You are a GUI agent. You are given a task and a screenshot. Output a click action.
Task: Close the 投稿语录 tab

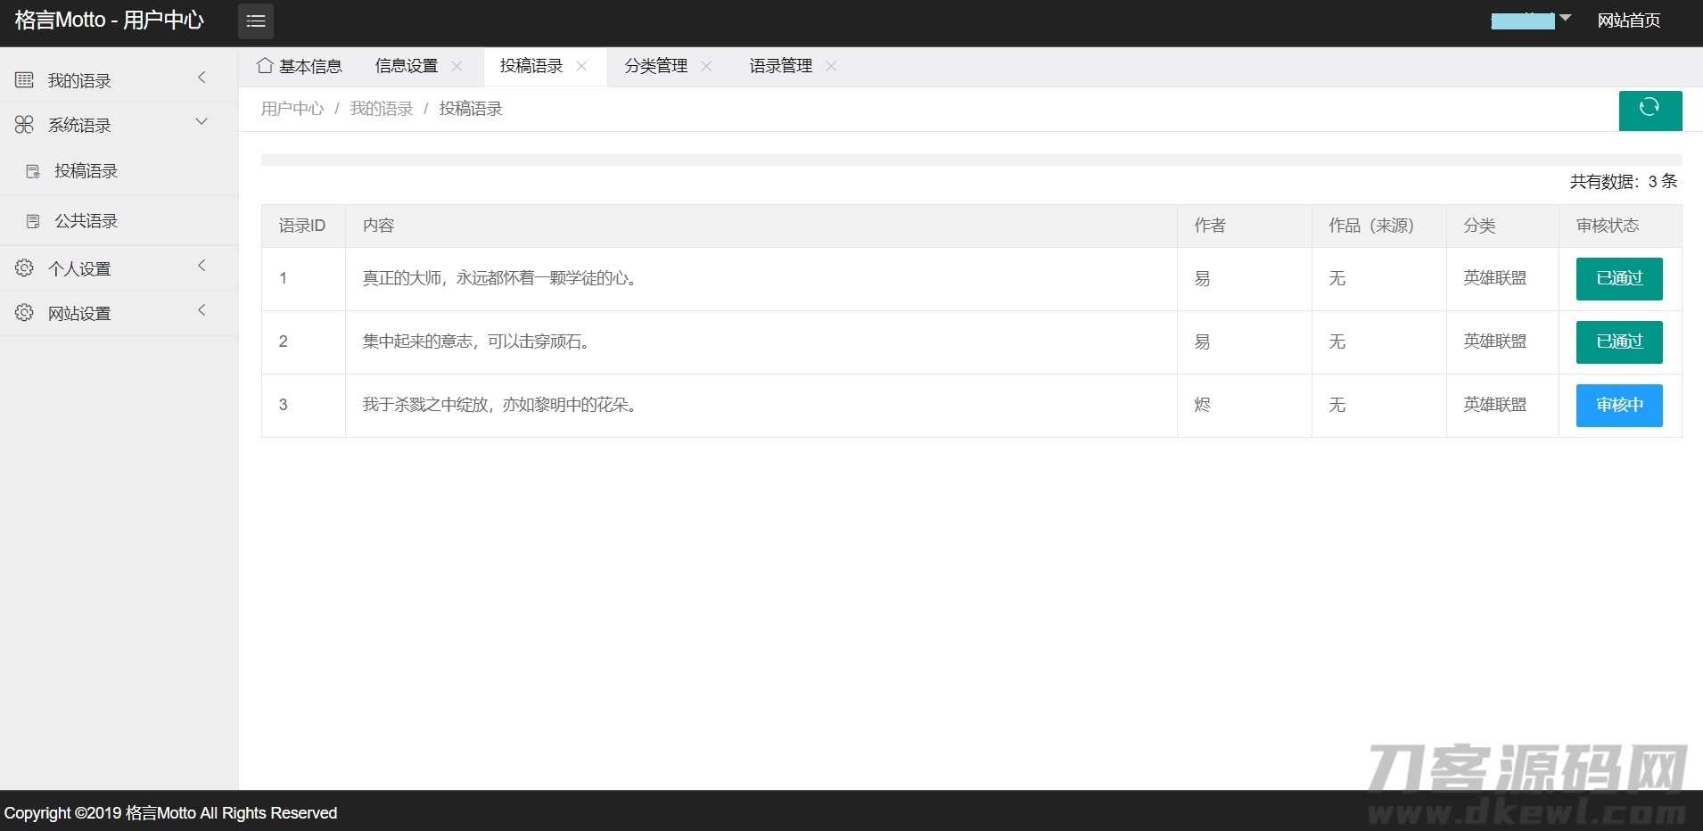click(581, 66)
